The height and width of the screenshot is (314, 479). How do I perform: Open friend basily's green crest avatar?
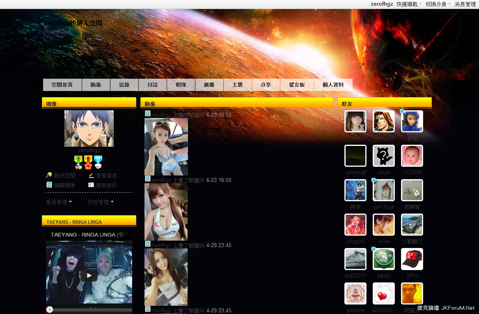384,259
